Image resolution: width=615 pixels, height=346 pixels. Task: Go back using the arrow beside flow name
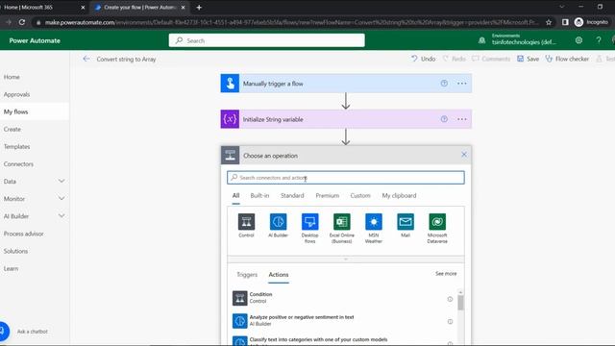(86, 59)
